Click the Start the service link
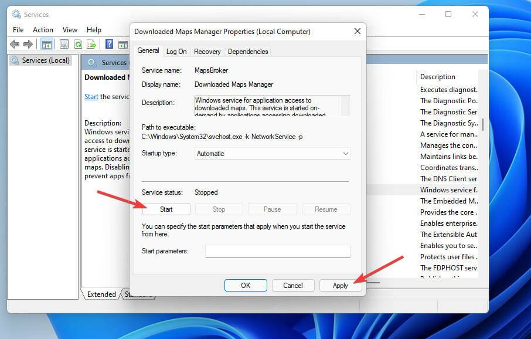This screenshot has height=339, width=531. 91,96
